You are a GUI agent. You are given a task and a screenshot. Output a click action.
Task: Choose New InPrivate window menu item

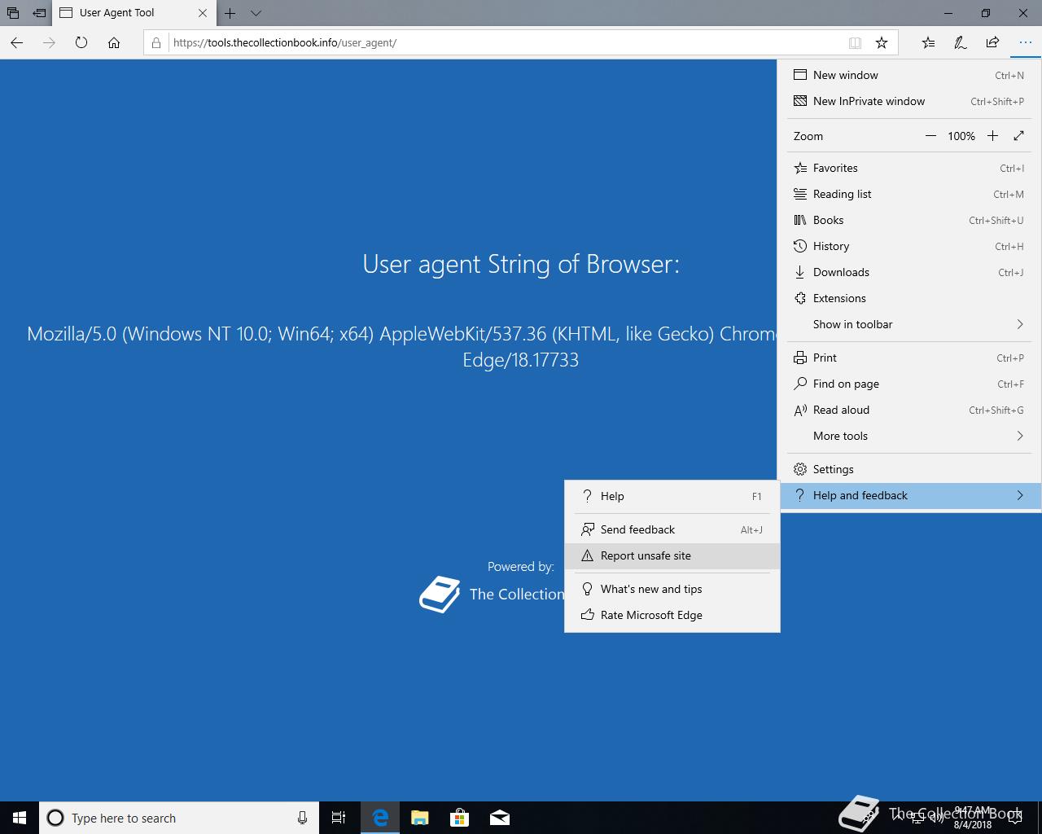point(909,101)
